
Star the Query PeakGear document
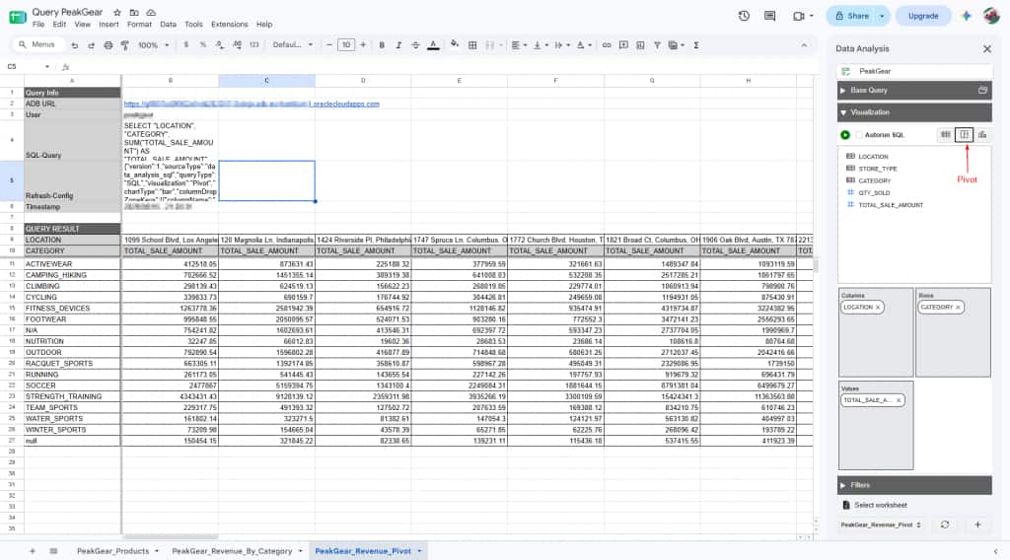[116, 12]
